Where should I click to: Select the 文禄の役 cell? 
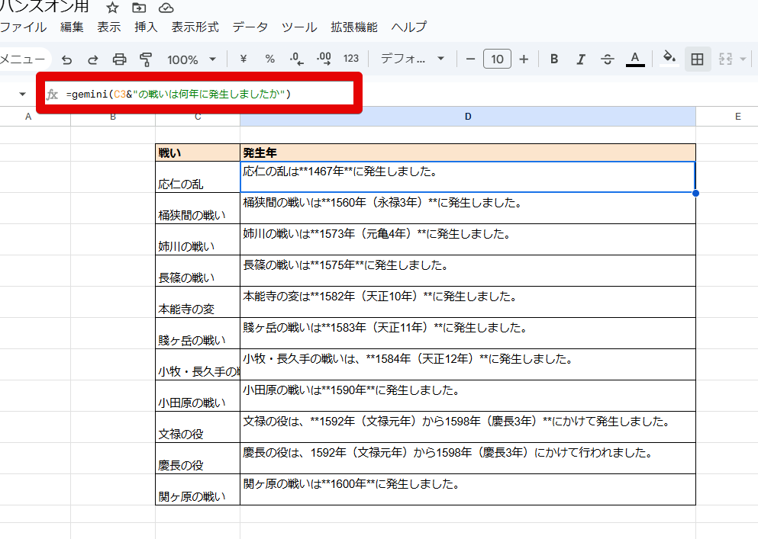point(198,427)
